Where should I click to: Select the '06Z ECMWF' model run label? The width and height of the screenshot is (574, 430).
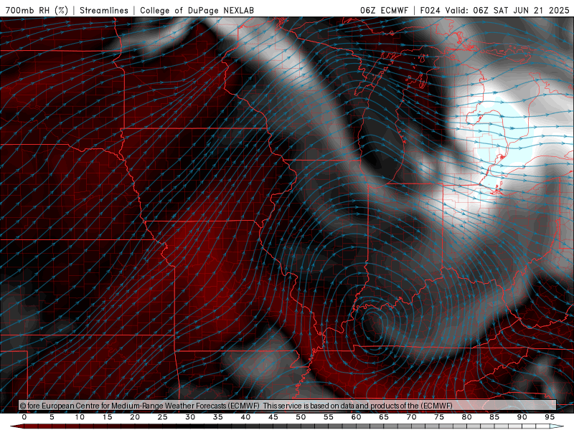[x=384, y=10]
